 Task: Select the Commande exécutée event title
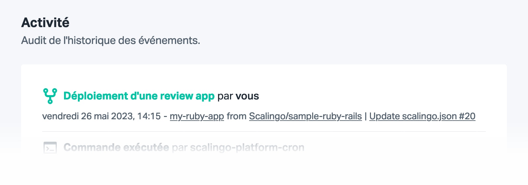[x=116, y=147]
